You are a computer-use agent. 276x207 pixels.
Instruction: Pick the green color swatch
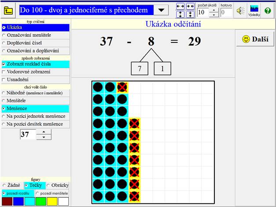41,202
